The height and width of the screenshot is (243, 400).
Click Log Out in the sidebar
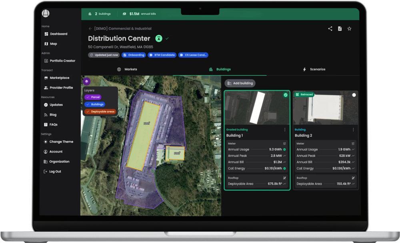(x=52, y=171)
